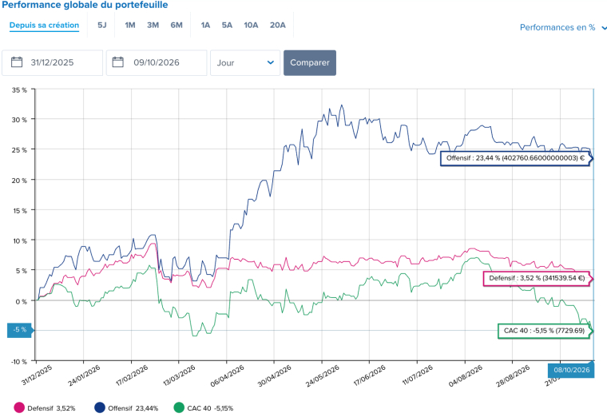
Task: Click the 24/05/2026 x-axis label
Action: 323,376
